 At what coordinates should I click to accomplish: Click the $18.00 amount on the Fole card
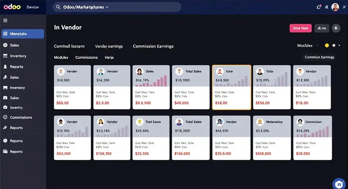point(221,103)
